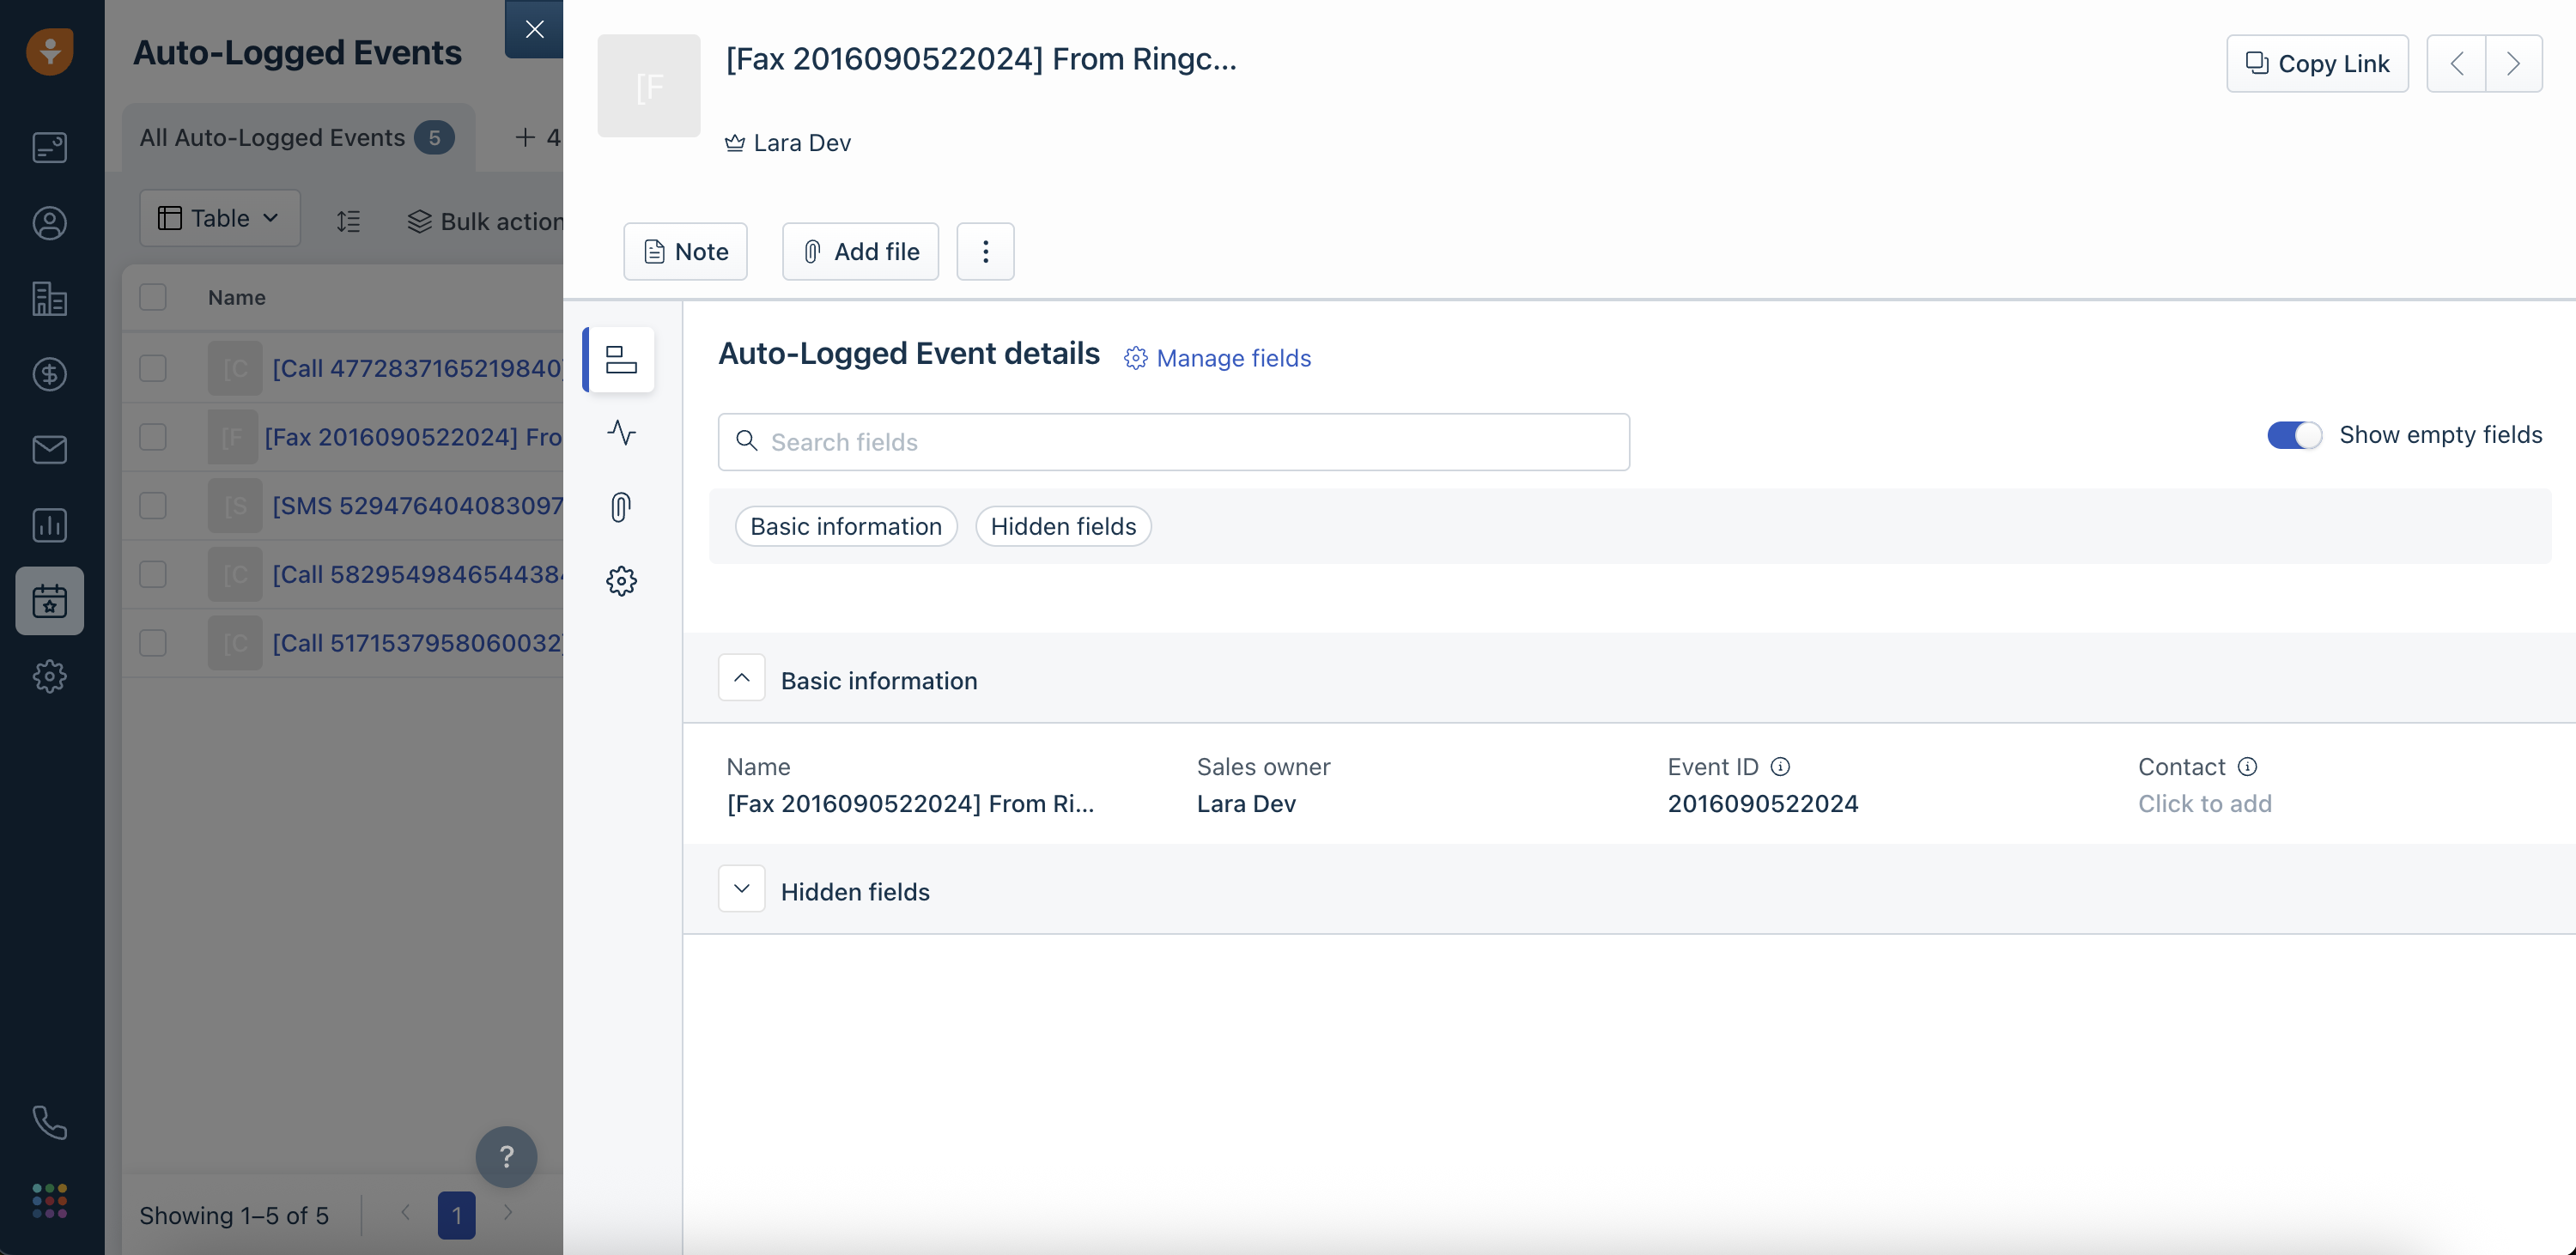Screen dimensions: 2576x1255
Task: Open the Reports chart icon in sidebar
Action: (49, 525)
